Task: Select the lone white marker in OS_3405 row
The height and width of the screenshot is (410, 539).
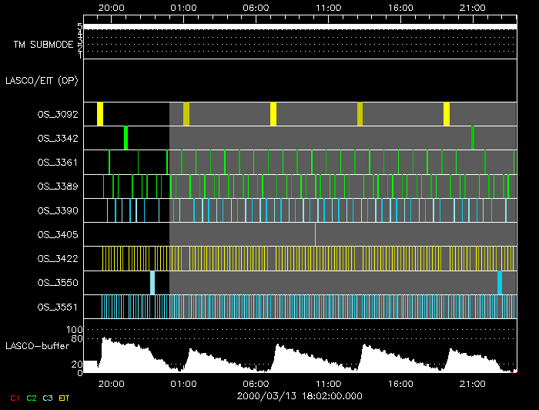Action: click(x=315, y=234)
